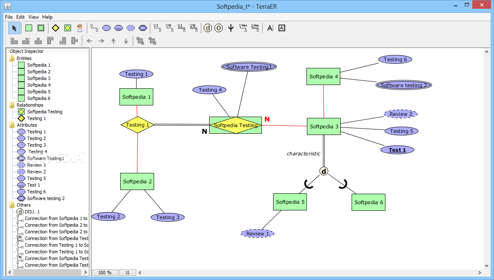Click the align center horizontally icon
This screenshot has width=494, height=280.
pyautogui.click(x=38, y=41)
